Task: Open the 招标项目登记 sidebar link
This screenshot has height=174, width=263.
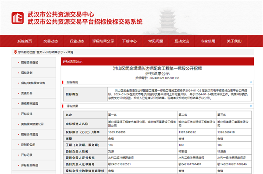Action: (x=29, y=63)
